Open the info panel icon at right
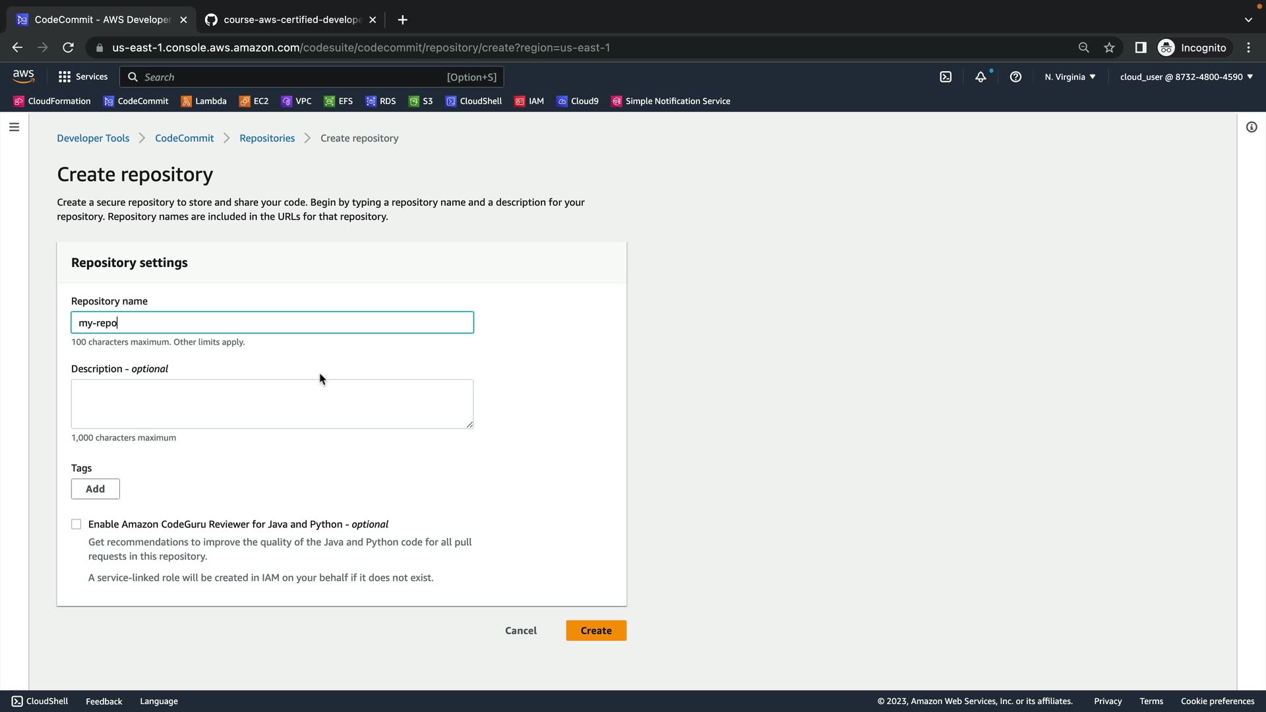 coord(1251,127)
